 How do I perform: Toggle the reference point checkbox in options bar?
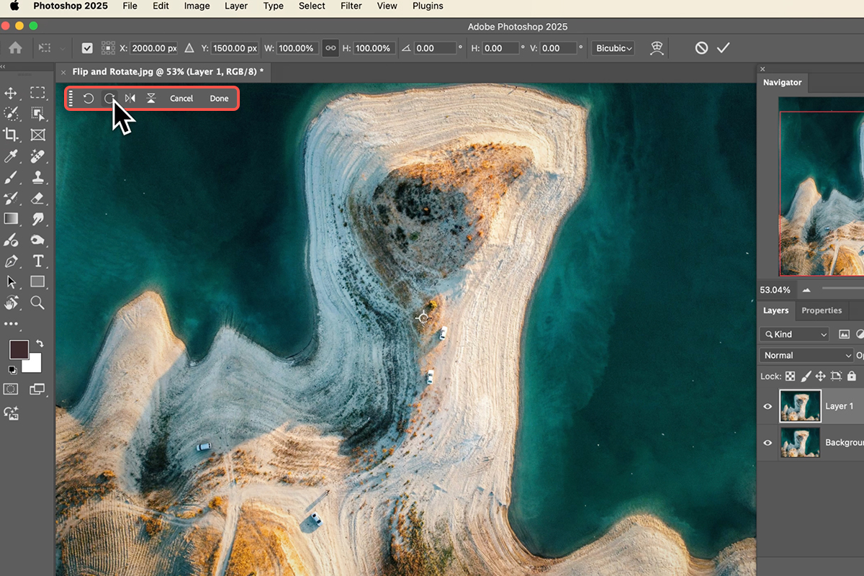click(88, 48)
